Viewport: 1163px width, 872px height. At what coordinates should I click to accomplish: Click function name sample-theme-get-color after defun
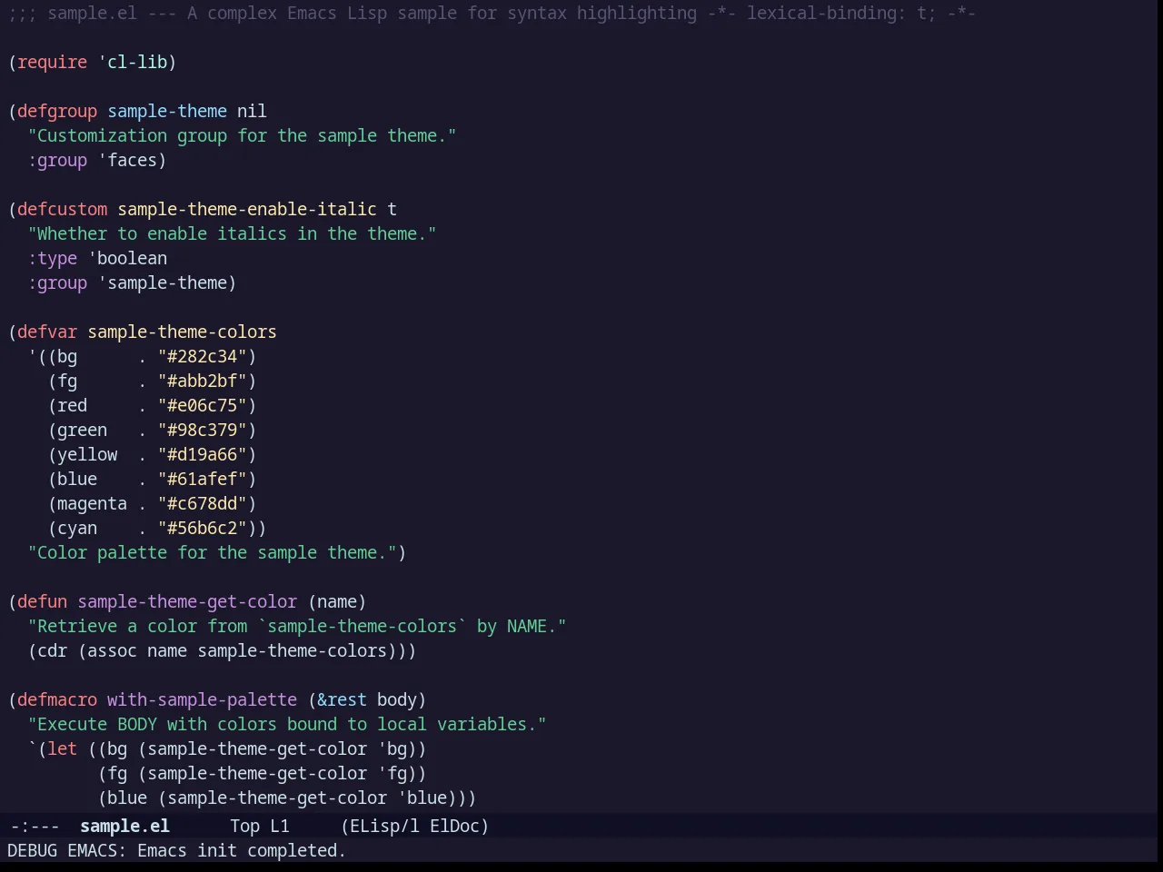187,601
